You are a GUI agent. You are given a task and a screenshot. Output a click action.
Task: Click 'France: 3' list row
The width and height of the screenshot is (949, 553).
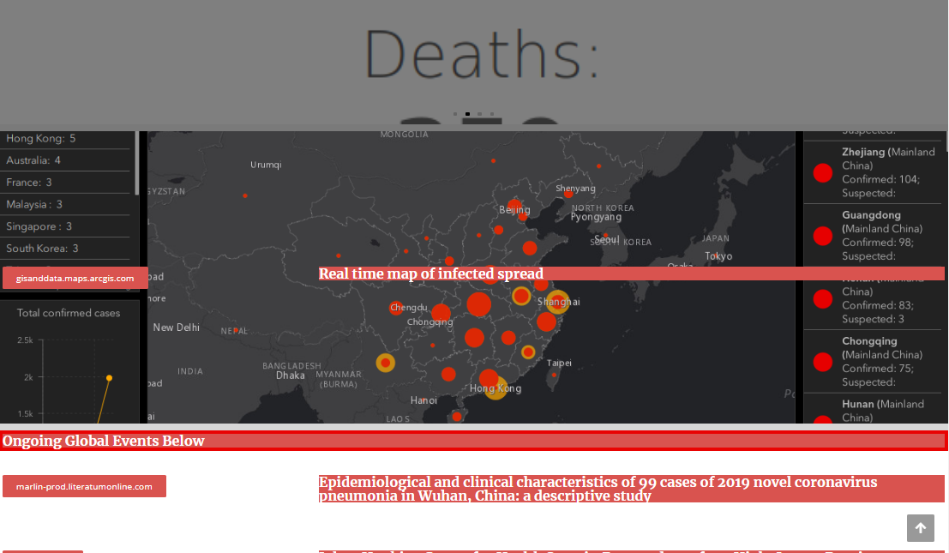point(65,182)
